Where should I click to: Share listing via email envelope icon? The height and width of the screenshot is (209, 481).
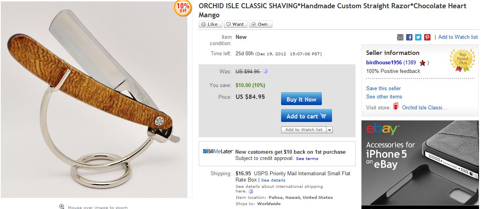400,37
